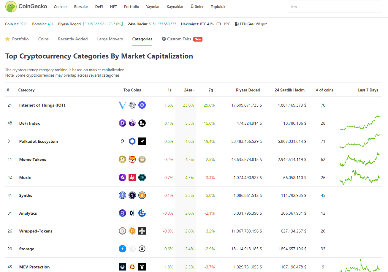Switch to the starred Portfolio tab
The image size is (388, 272).
click(x=17, y=39)
